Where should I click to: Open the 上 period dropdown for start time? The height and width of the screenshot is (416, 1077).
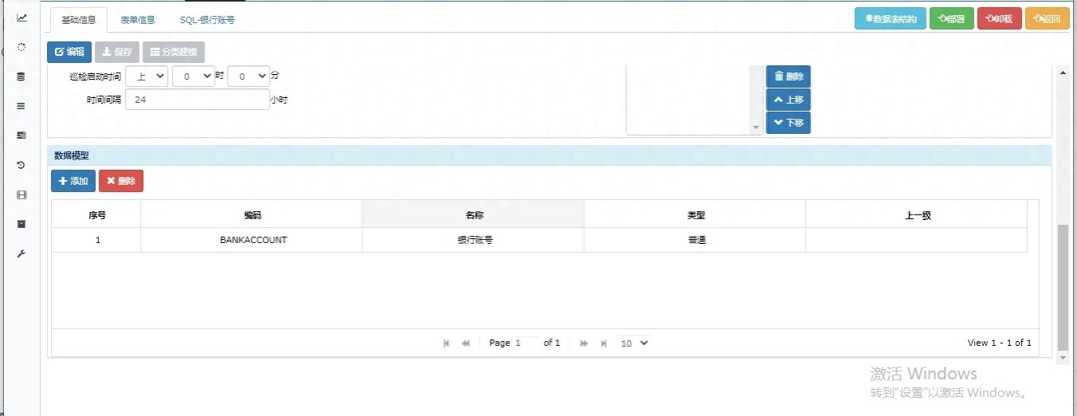(147, 76)
